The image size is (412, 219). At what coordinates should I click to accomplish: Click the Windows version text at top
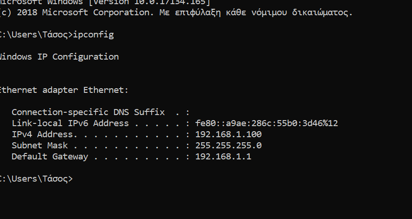point(105,3)
